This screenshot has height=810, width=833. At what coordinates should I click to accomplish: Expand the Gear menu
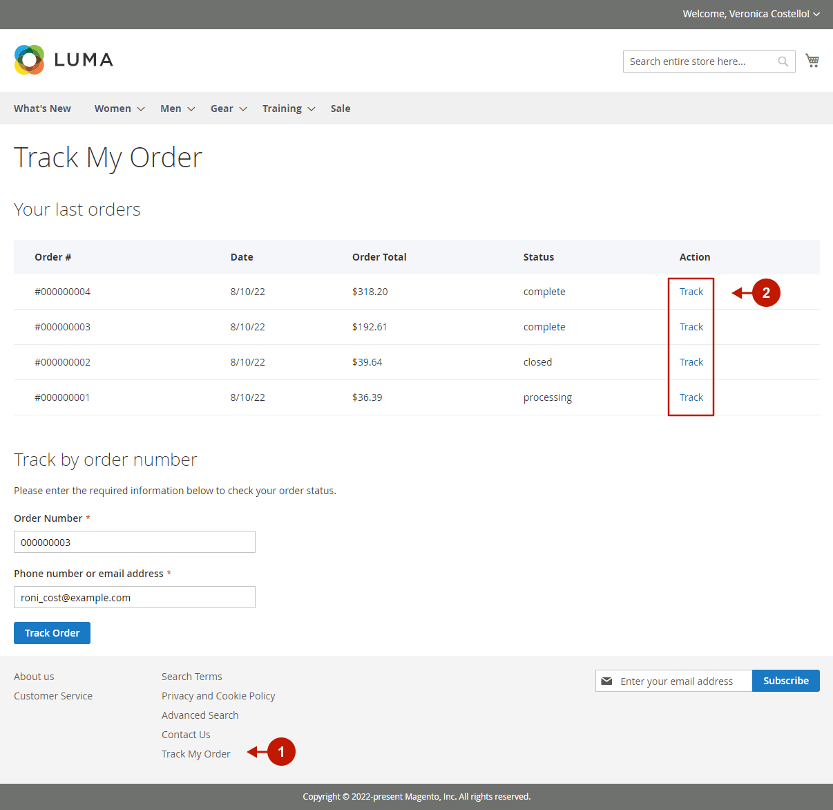pyautogui.click(x=229, y=109)
